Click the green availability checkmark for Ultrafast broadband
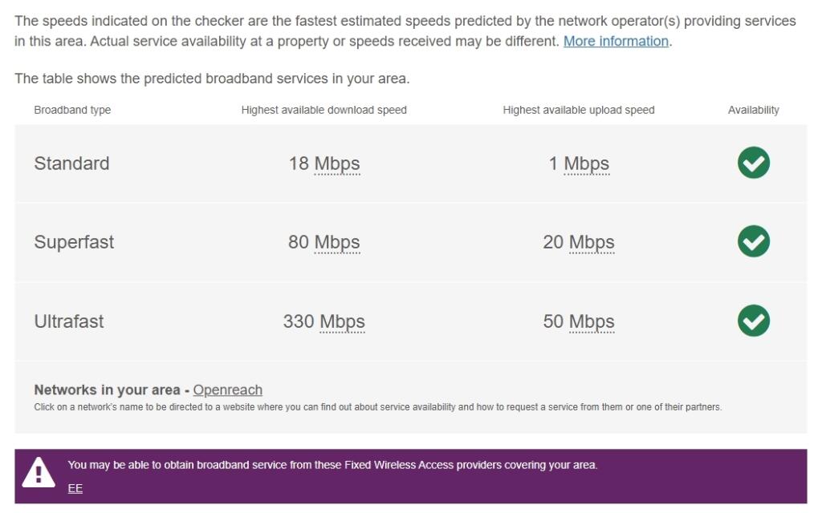The image size is (822, 513). (753, 321)
